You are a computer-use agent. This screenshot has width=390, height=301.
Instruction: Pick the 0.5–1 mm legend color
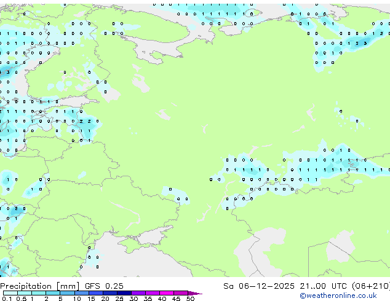(x=25, y=293)
